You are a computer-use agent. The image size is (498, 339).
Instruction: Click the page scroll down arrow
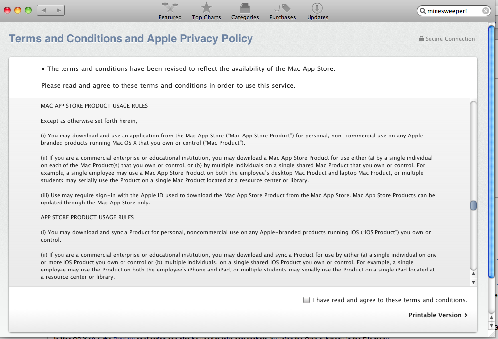pos(491,326)
